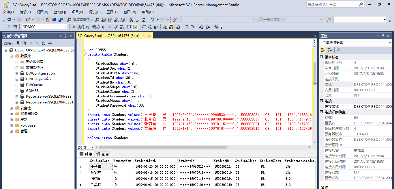Click the StudentBirth column header
This screenshot has height=189, width=394.
(156, 161)
